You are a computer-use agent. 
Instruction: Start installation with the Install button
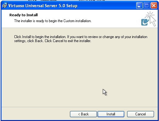111,114
